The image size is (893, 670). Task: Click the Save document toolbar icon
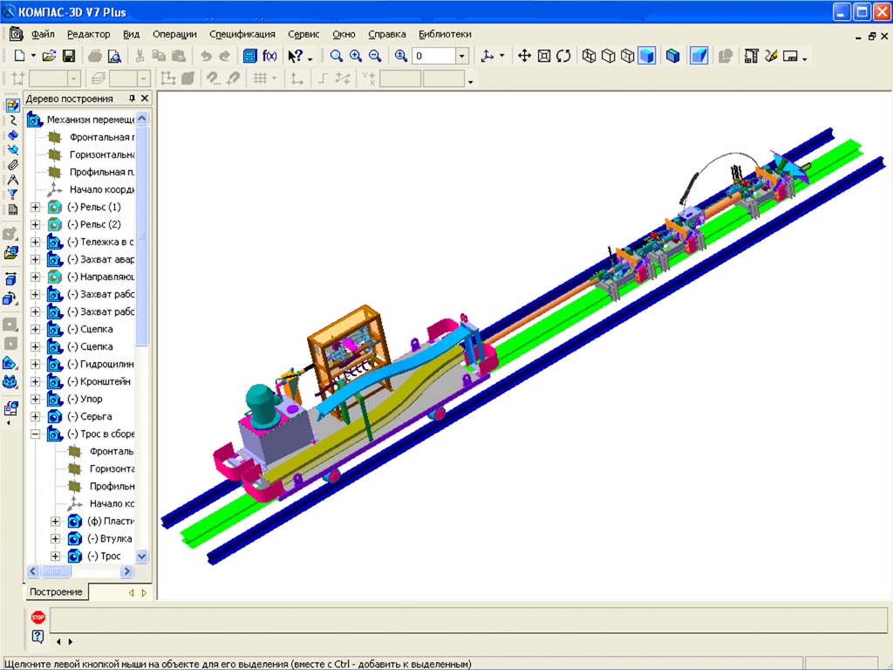[x=68, y=56]
